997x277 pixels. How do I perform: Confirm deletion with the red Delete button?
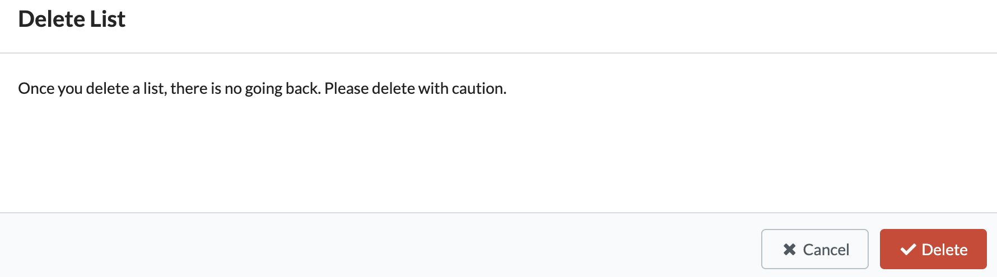coord(933,249)
